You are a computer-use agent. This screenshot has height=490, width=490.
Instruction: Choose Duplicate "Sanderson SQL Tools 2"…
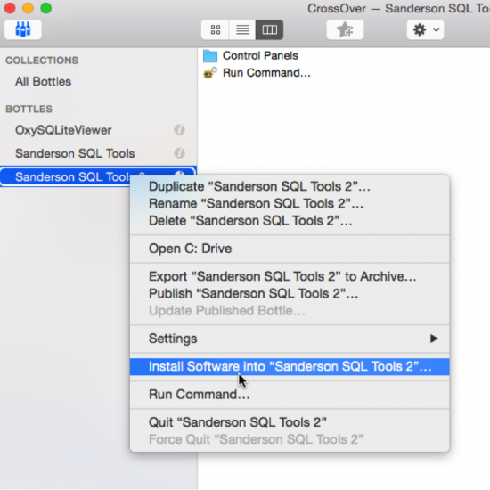click(290, 186)
